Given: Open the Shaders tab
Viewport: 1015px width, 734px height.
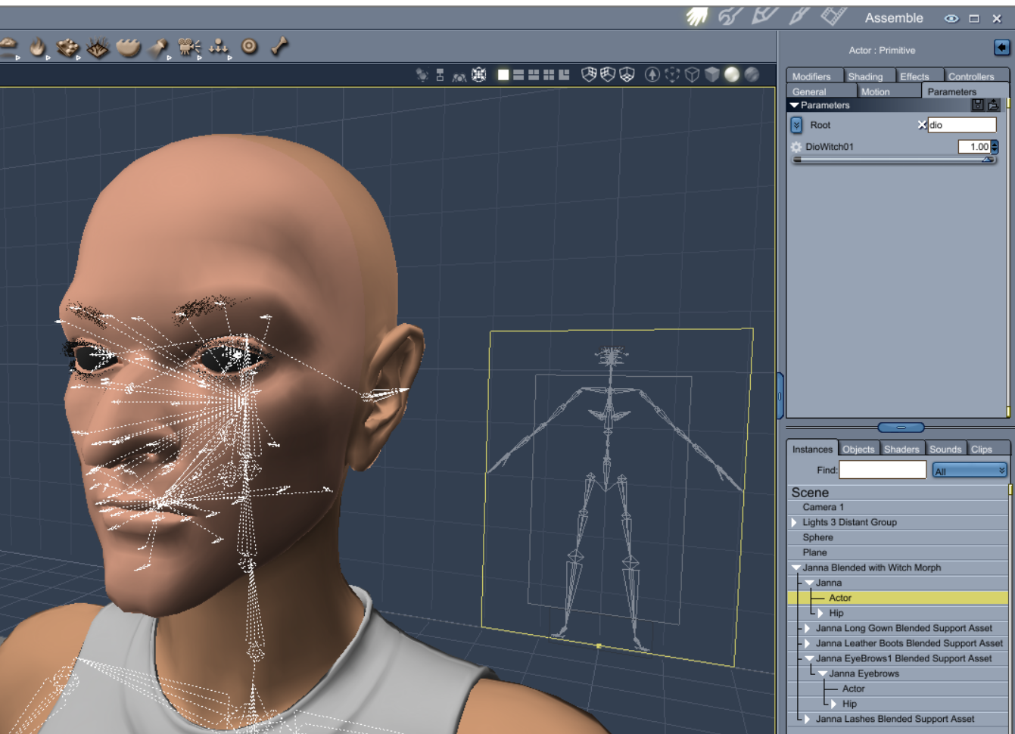Looking at the screenshot, I should (x=901, y=449).
